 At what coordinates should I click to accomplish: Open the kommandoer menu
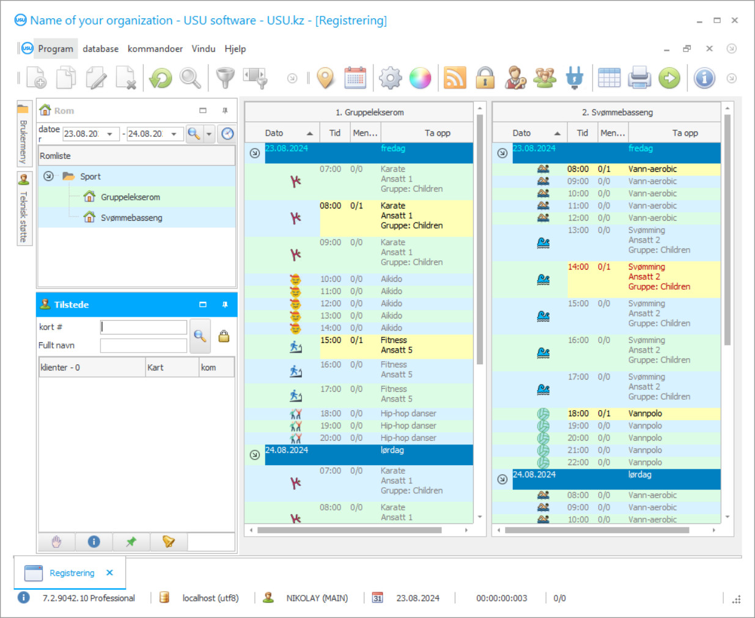[x=155, y=49]
